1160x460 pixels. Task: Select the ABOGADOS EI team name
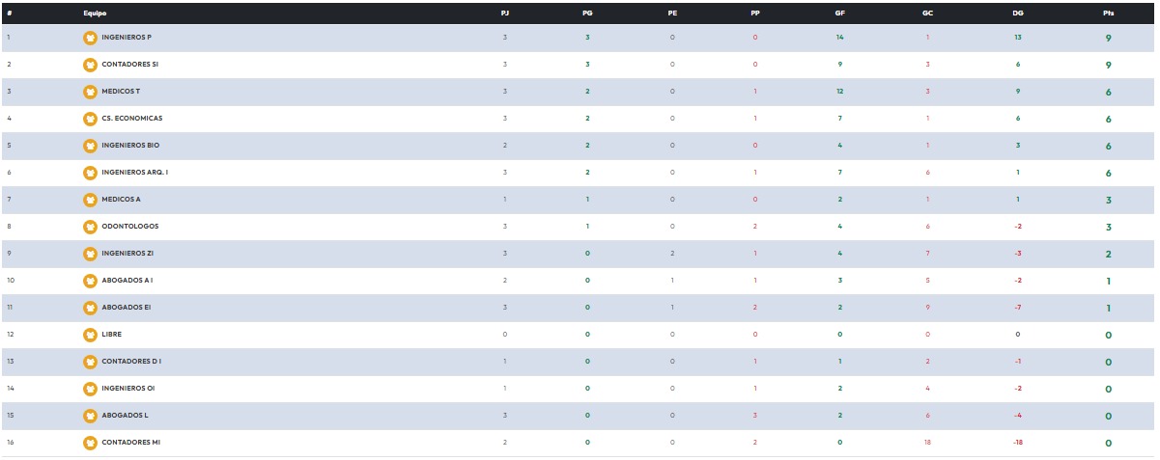tap(126, 308)
